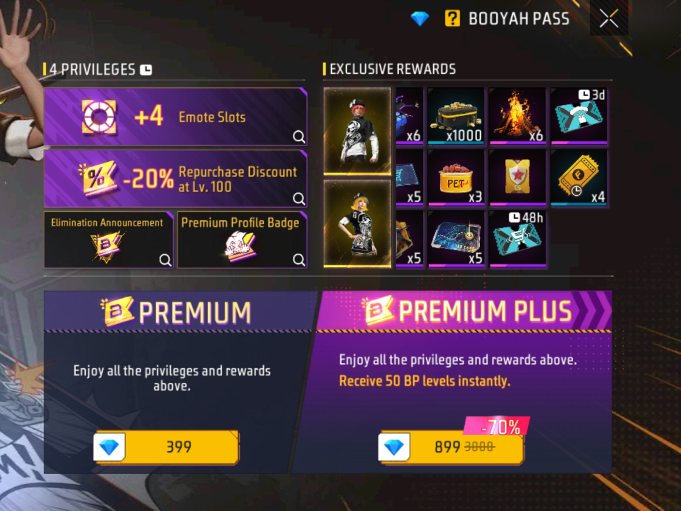The width and height of the screenshot is (681, 511).
Task: Preview the red-haired male outfit
Action: (358, 131)
